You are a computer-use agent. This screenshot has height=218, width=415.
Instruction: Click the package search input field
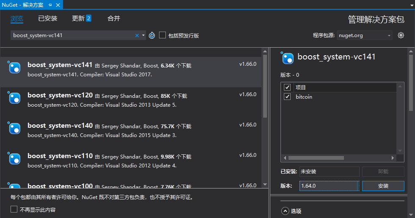pos(73,35)
